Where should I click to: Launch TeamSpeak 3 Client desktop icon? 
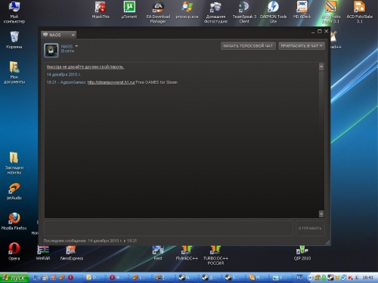click(x=244, y=12)
